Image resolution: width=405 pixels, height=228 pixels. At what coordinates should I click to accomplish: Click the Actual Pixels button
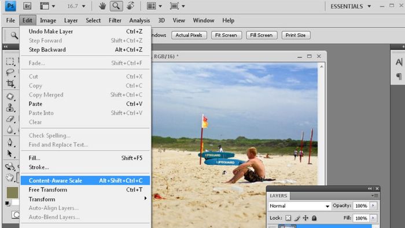[189, 35]
